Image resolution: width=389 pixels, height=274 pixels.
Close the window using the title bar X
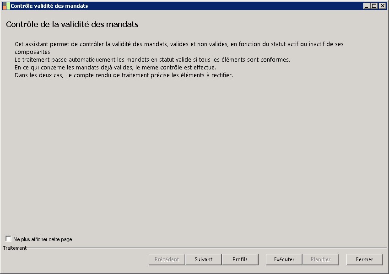point(382,5)
